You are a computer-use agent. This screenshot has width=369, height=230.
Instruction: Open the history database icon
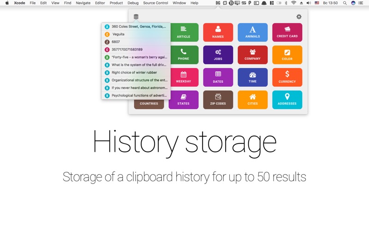click(x=136, y=17)
